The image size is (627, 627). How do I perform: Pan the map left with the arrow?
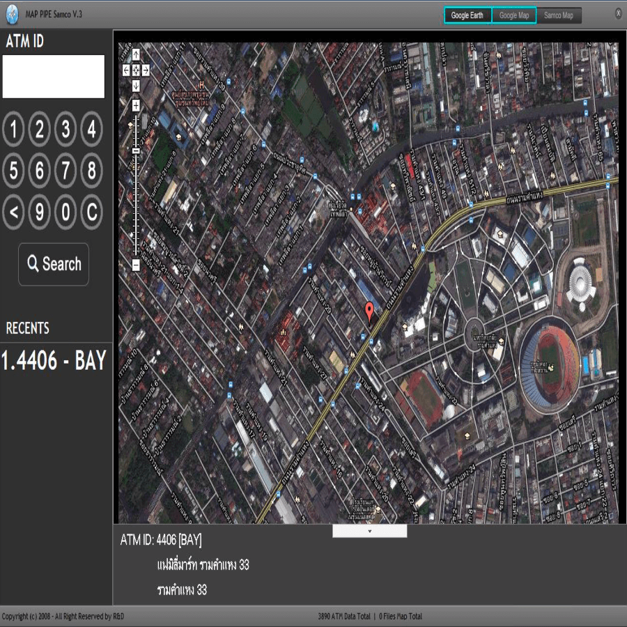[126, 71]
